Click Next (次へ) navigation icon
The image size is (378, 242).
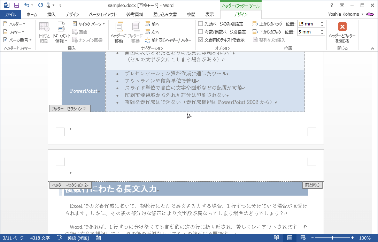tap(152, 32)
